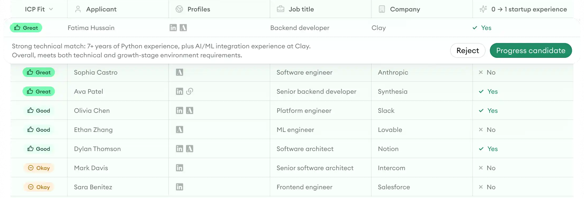The height and width of the screenshot is (198, 584).
Task: Reject the candidate Fatima Hussain
Action: 468,50
